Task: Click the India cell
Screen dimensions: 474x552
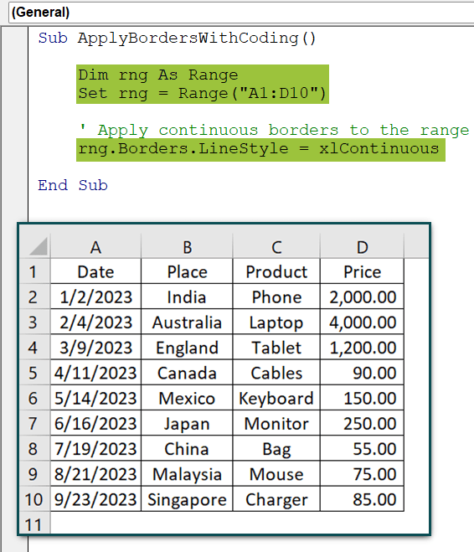Action: coord(187,297)
